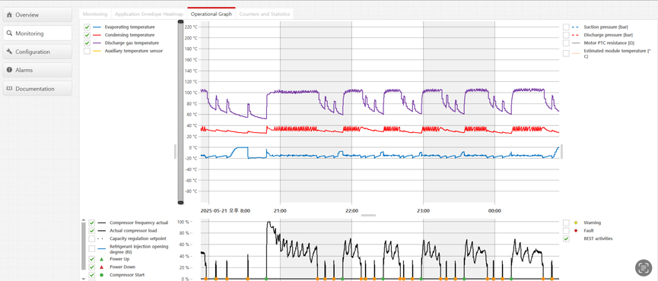This screenshot has width=658, height=281.
Task: Uncheck the BEST activities checkbox
Action: click(566, 238)
